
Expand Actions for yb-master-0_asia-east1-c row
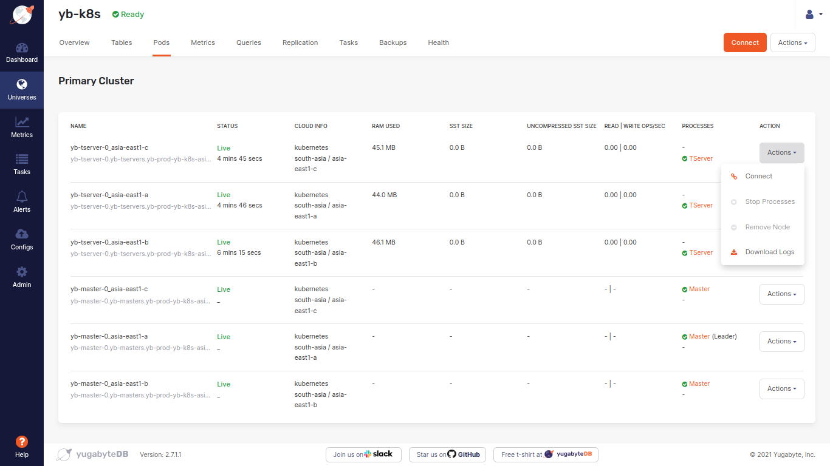point(781,294)
